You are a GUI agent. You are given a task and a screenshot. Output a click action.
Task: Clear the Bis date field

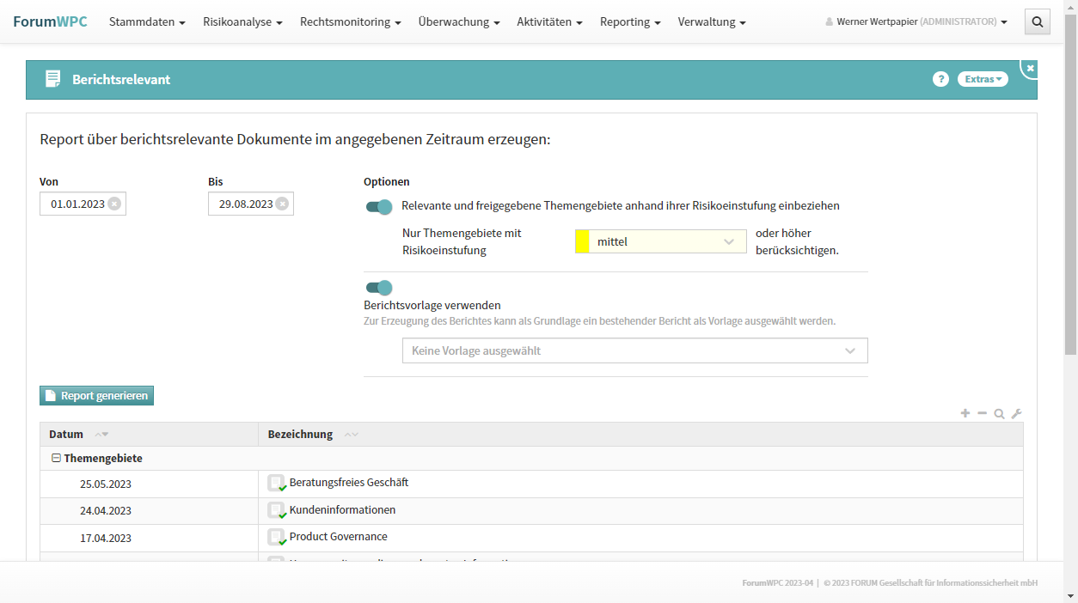(282, 204)
